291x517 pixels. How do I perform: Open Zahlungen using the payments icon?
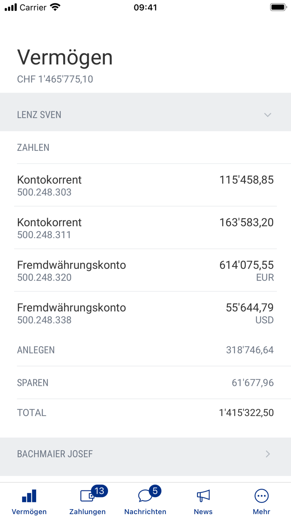click(87, 496)
